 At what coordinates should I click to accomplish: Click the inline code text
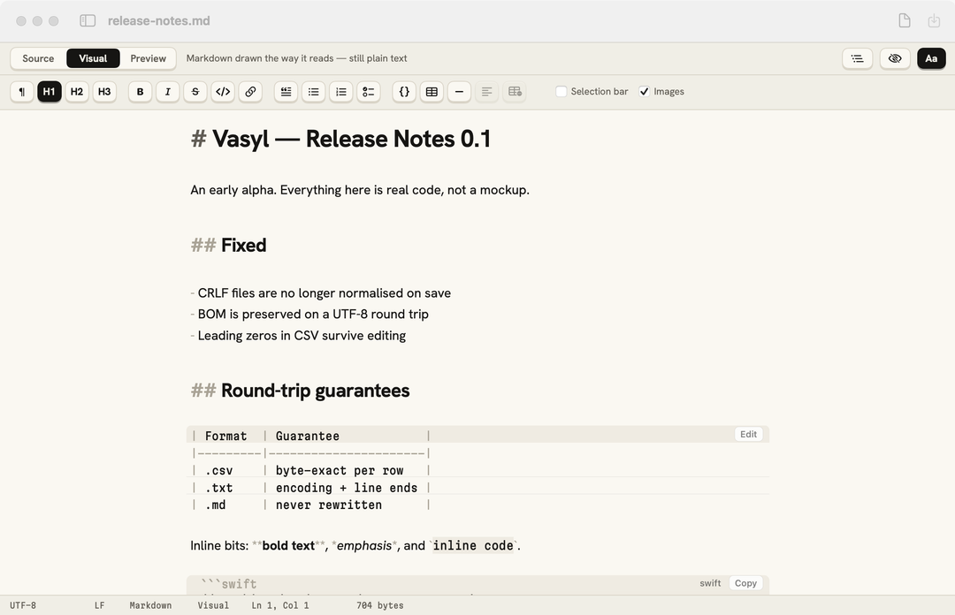click(x=473, y=545)
